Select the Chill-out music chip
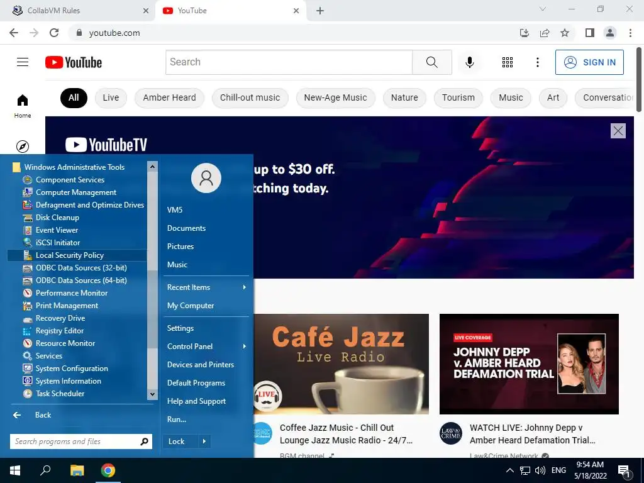644x483 pixels. (x=250, y=97)
